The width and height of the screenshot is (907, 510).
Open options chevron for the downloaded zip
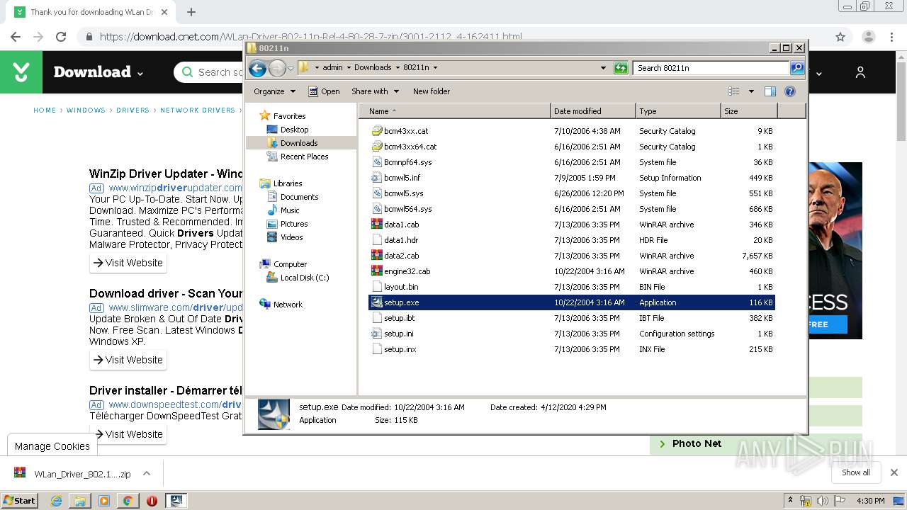[147, 474]
